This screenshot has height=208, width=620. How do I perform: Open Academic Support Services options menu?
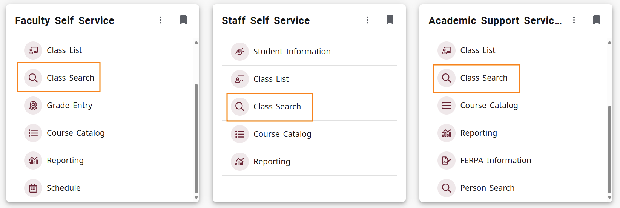(574, 20)
